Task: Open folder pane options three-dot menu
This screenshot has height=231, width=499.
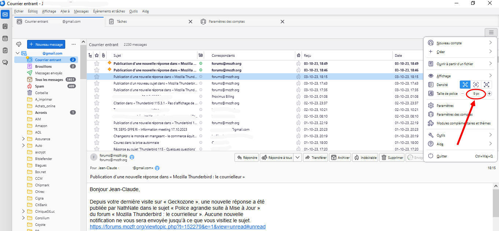Action: (74, 44)
